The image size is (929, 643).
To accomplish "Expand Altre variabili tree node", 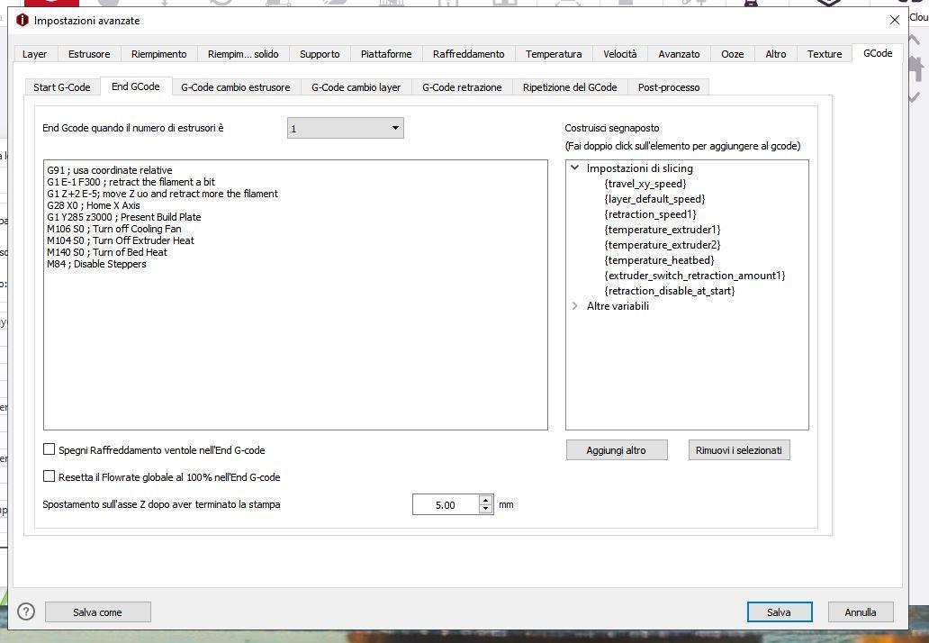I will (x=574, y=306).
